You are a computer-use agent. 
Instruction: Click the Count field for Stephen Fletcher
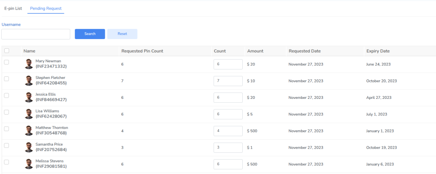pyautogui.click(x=228, y=81)
